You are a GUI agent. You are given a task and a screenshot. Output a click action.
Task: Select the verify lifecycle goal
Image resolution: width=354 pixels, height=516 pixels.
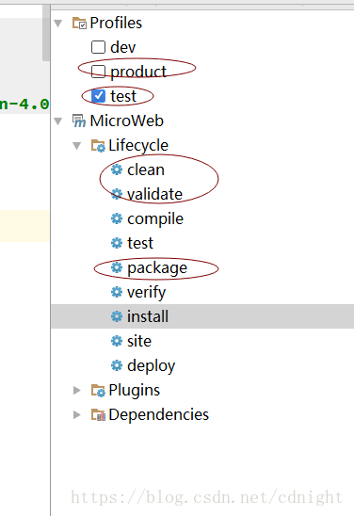[x=147, y=293]
